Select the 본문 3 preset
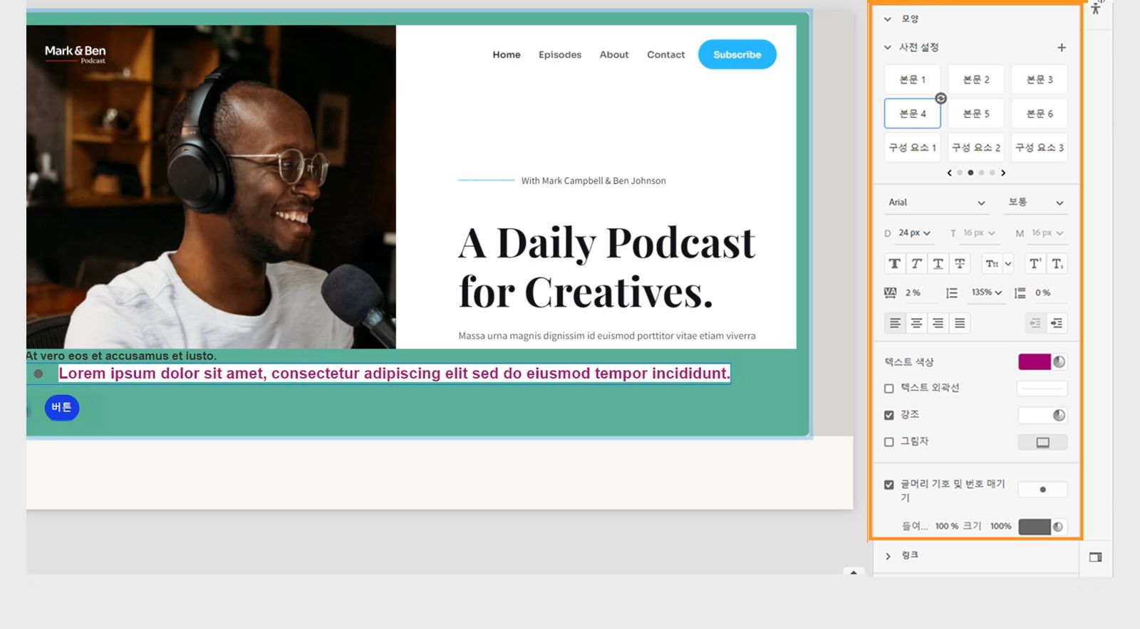The image size is (1140, 629). (1040, 80)
